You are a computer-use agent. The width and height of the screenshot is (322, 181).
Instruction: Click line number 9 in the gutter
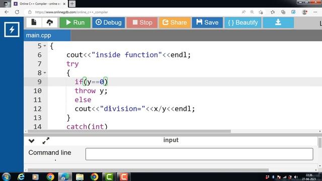39,81
